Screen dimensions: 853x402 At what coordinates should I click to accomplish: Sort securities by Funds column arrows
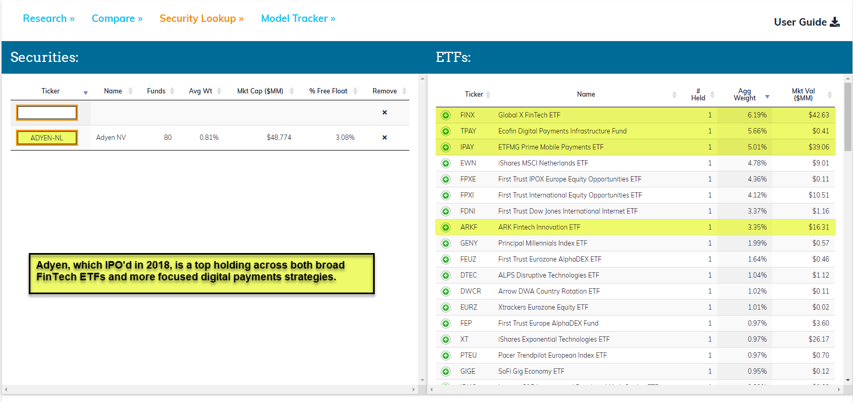coord(172,91)
